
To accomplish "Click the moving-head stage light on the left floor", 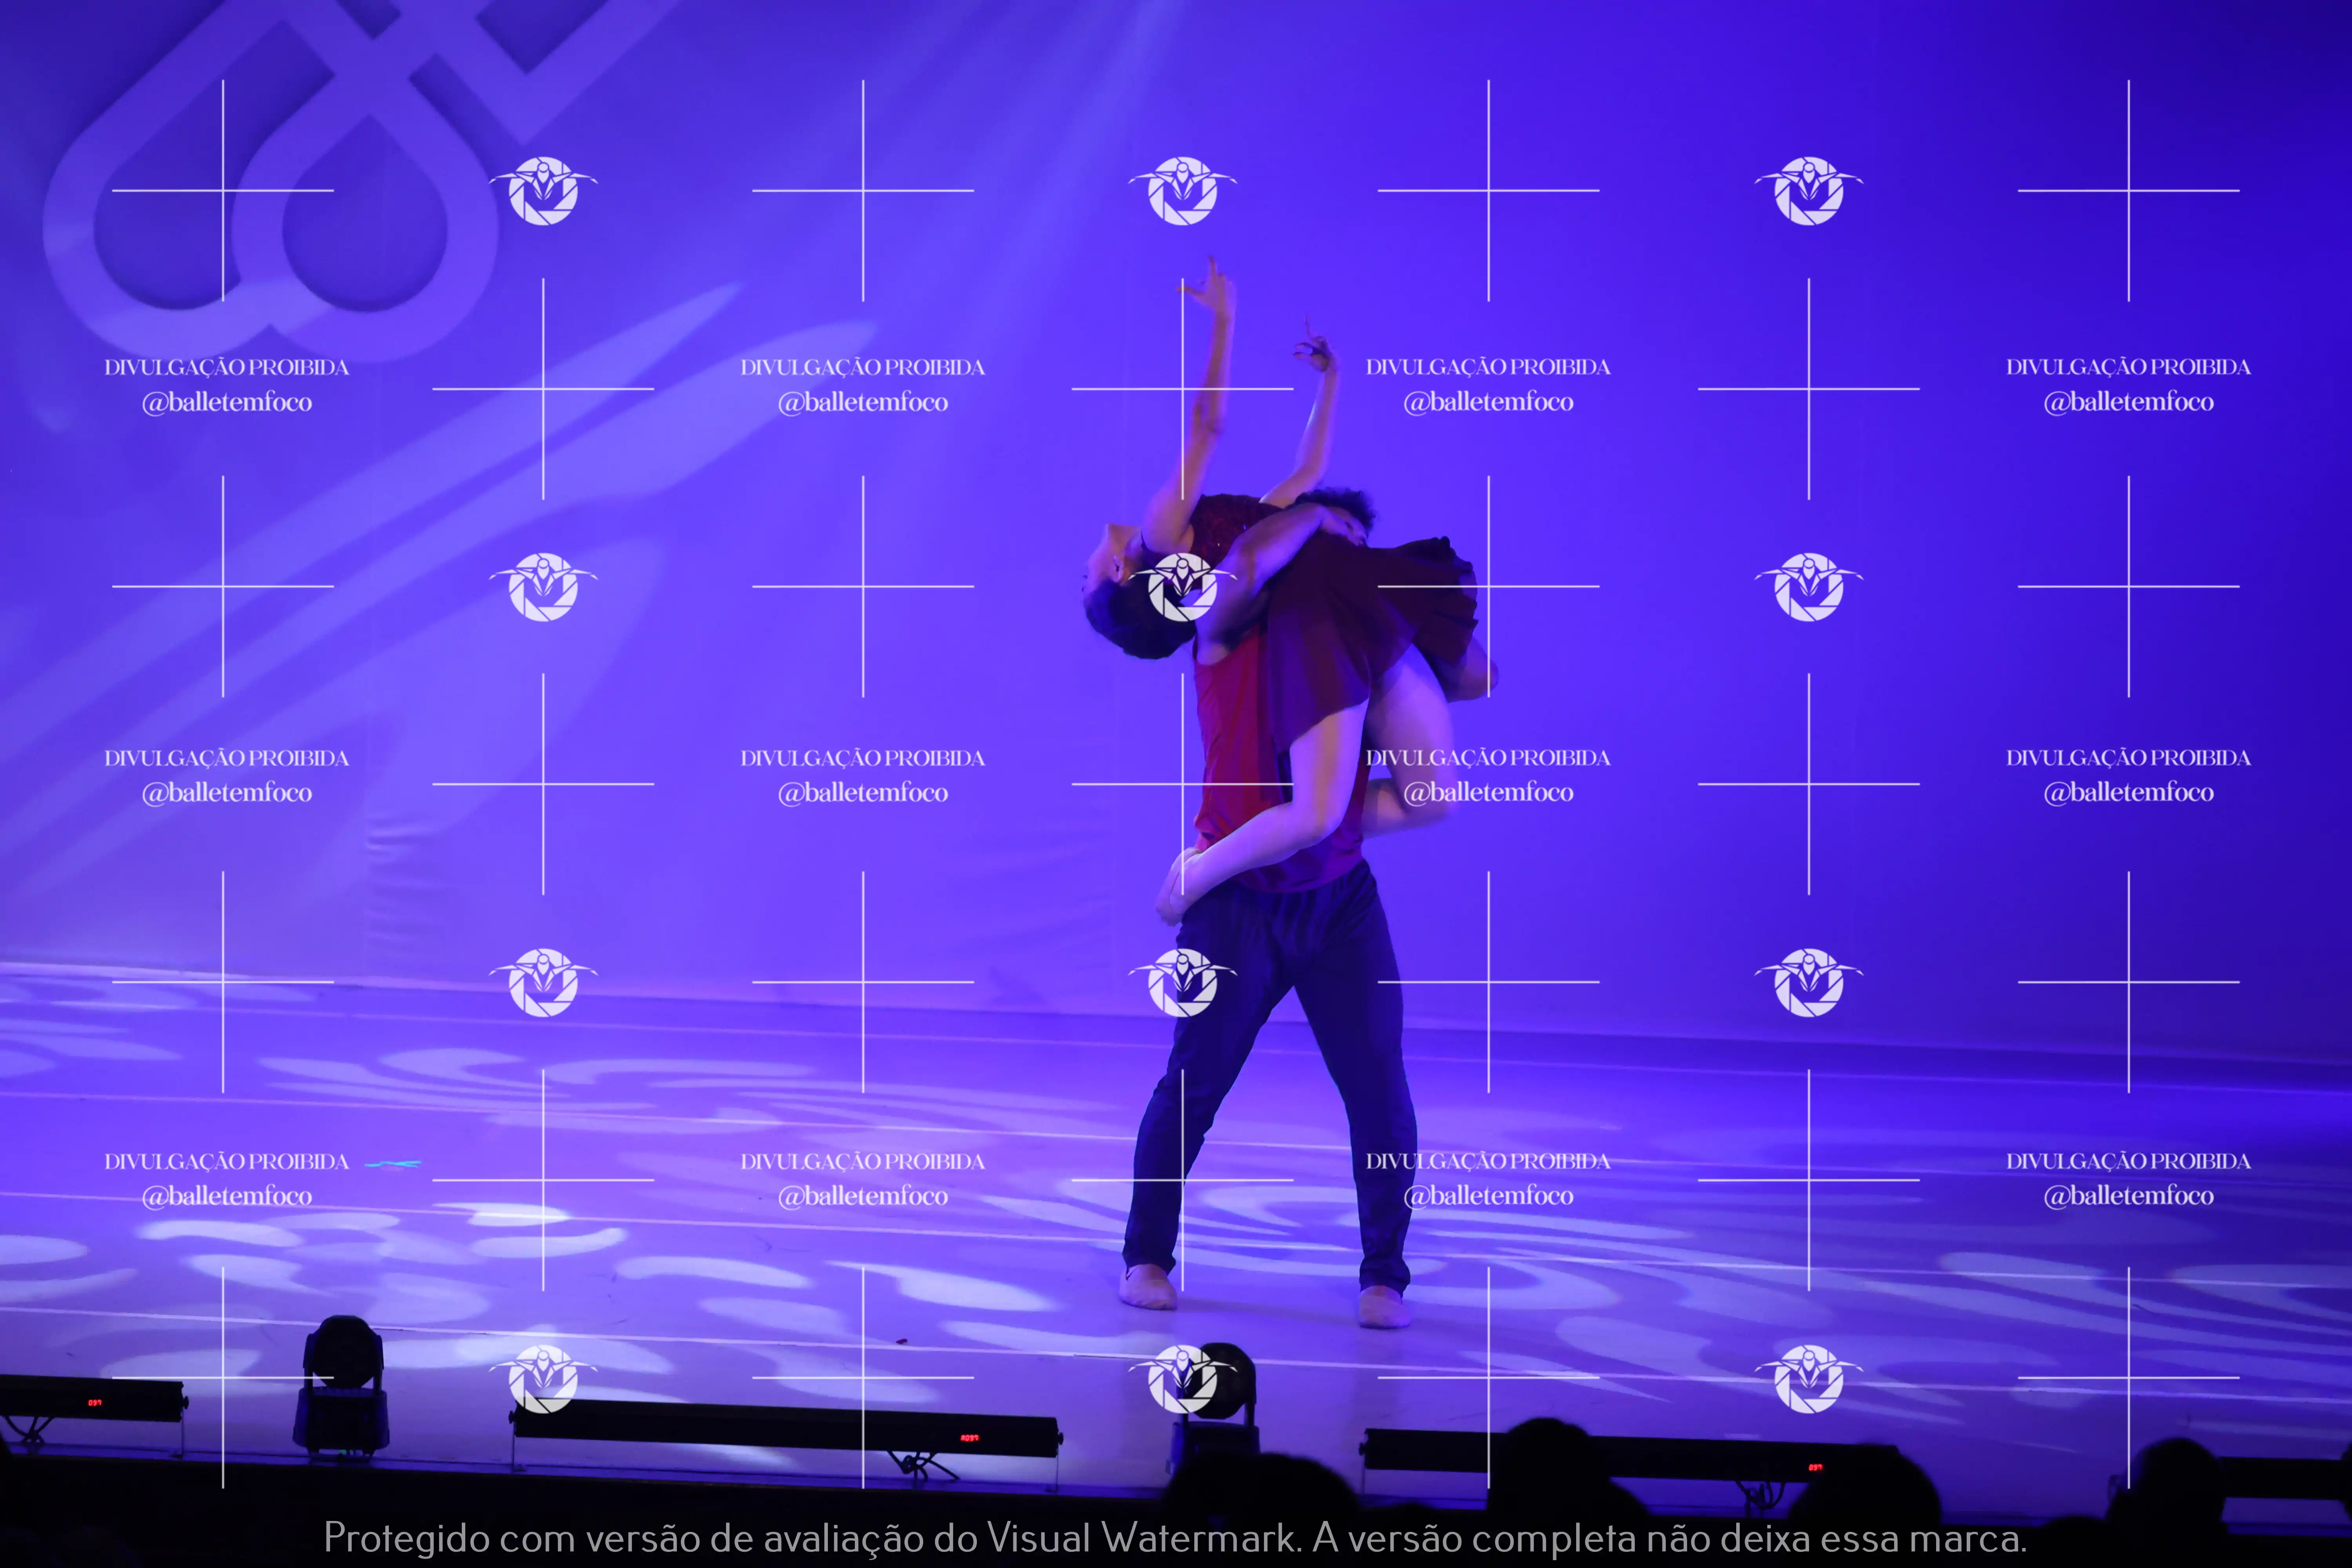I will [x=342, y=1385].
